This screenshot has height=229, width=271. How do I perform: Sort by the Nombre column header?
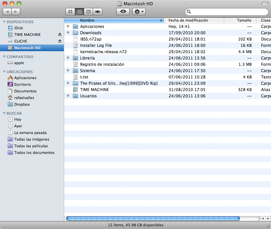pyautogui.click(x=114, y=20)
